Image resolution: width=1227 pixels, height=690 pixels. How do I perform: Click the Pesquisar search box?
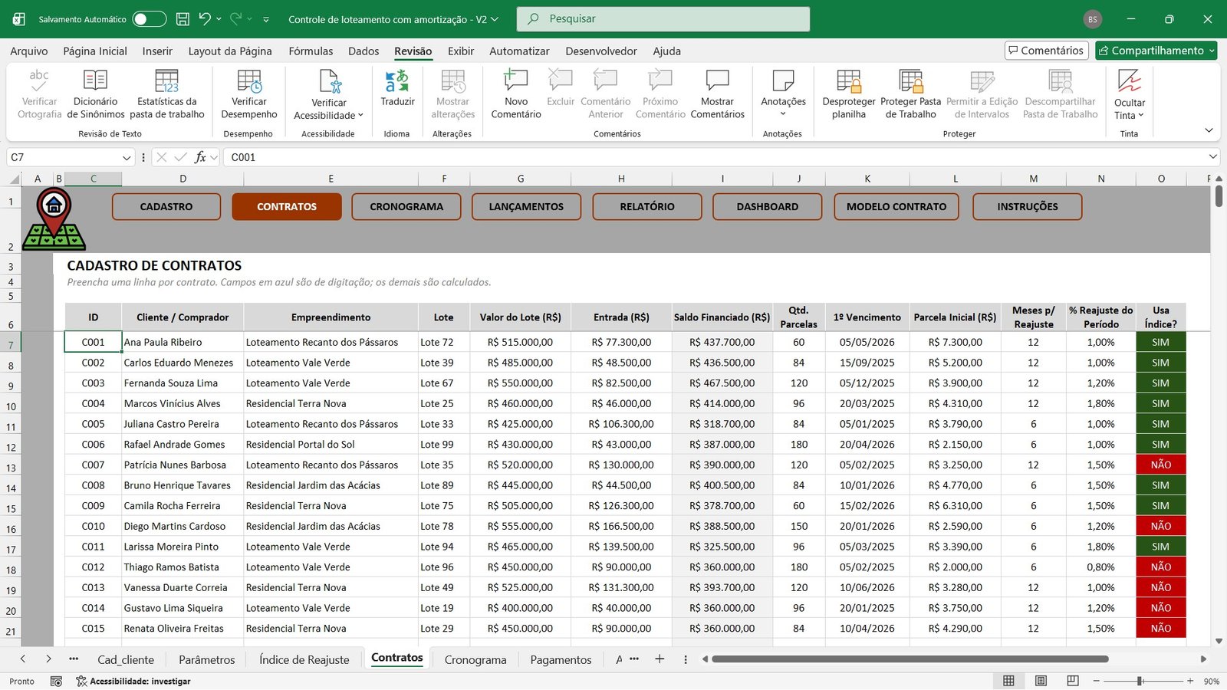663,19
